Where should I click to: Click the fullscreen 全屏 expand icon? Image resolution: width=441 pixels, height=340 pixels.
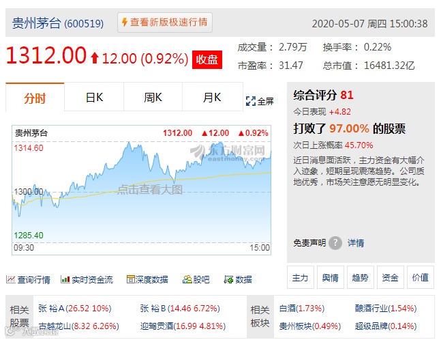click(250, 101)
